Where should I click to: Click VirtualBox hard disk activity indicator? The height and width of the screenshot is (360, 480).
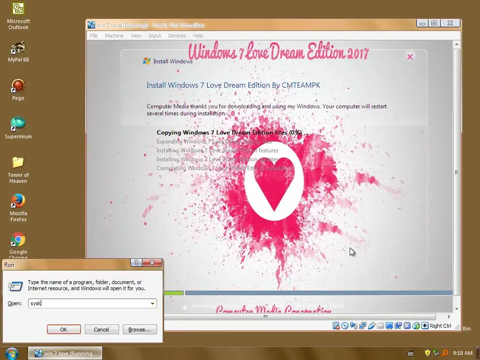click(x=336, y=326)
